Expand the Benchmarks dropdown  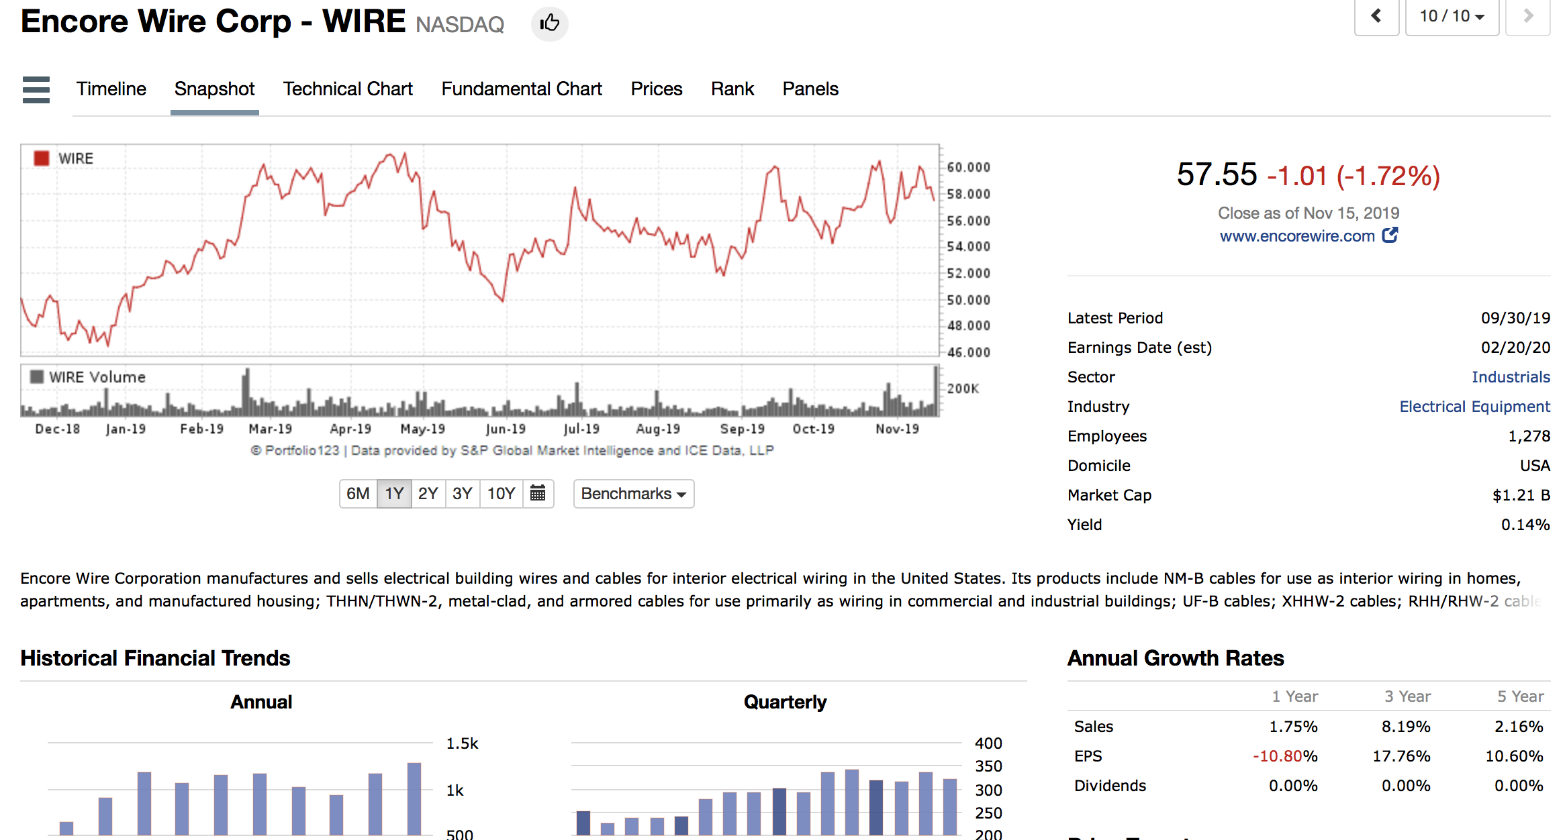(x=633, y=494)
